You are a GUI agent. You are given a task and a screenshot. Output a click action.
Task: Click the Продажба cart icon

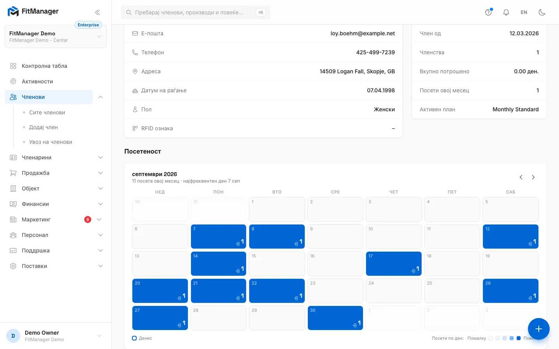pyautogui.click(x=13, y=173)
